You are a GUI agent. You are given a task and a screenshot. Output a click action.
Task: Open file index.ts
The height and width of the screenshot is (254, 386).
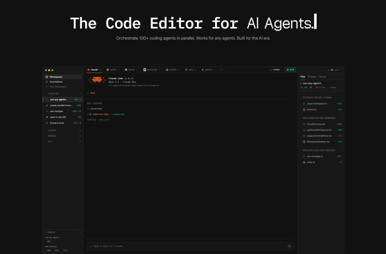[x=322, y=162]
